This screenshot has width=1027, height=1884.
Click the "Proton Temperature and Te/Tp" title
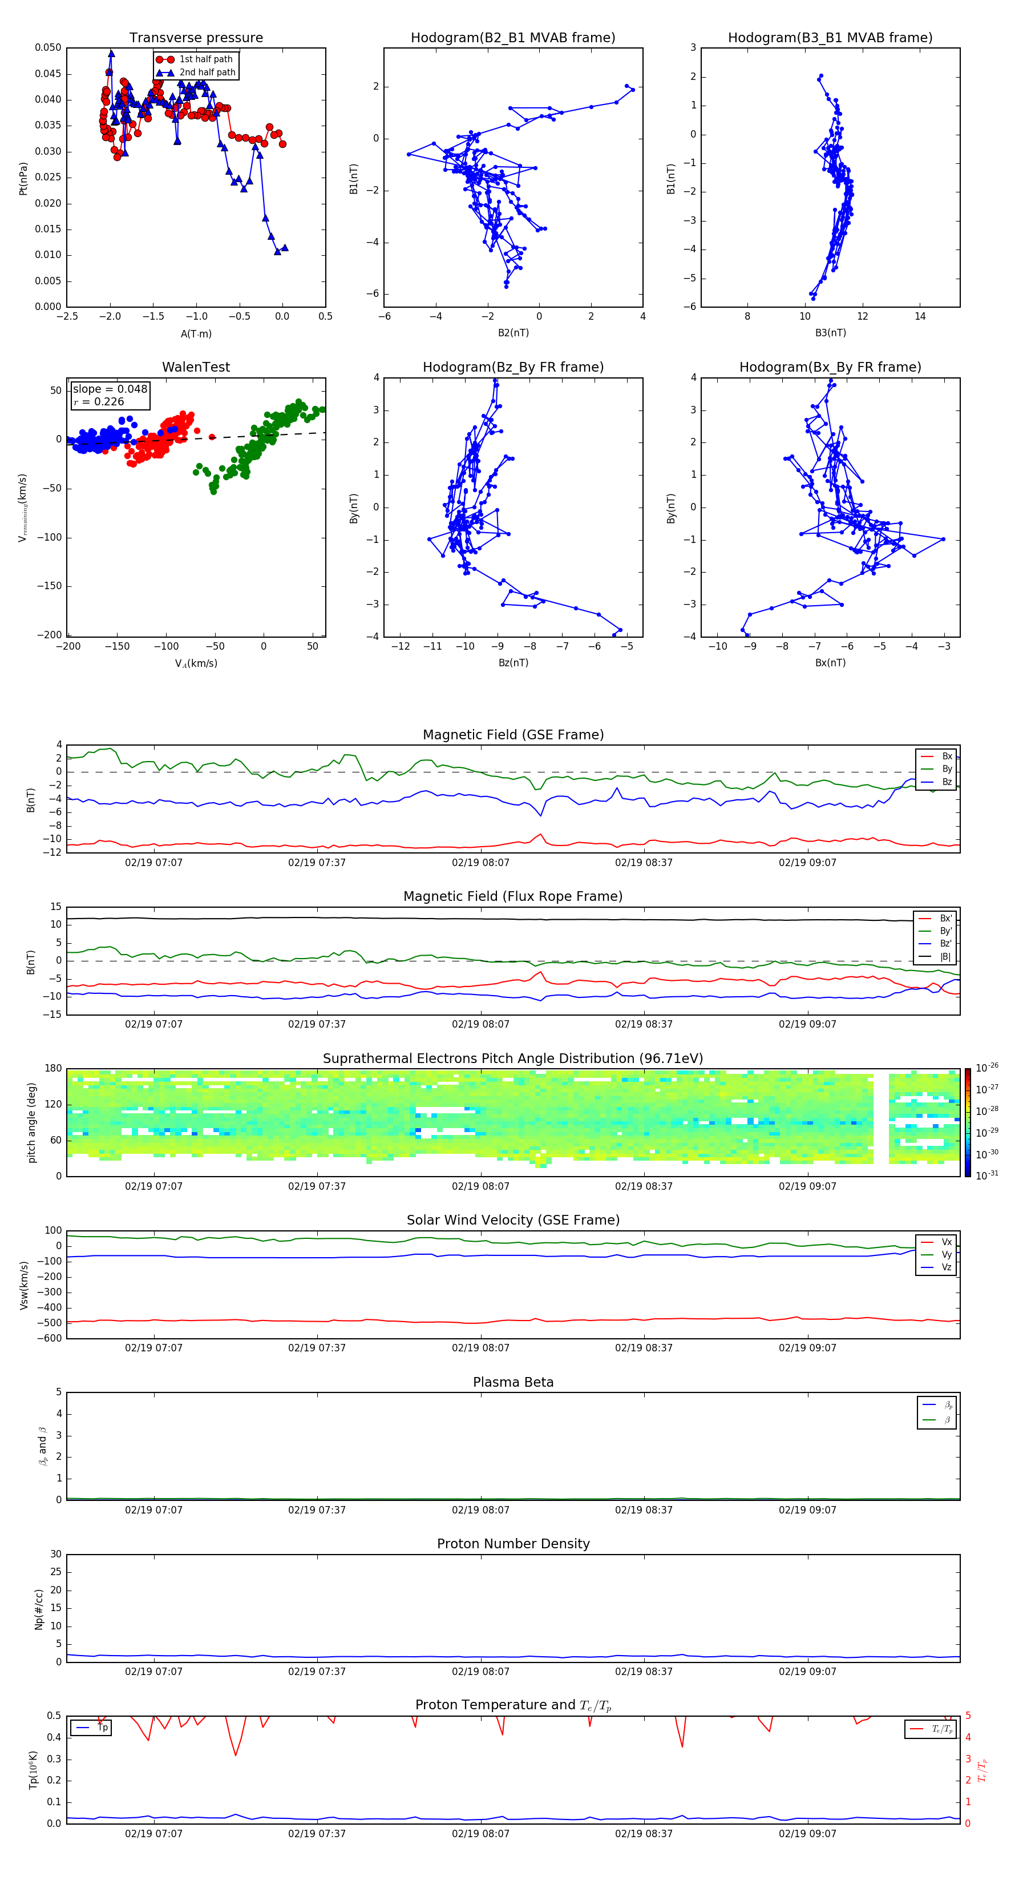tap(513, 1705)
